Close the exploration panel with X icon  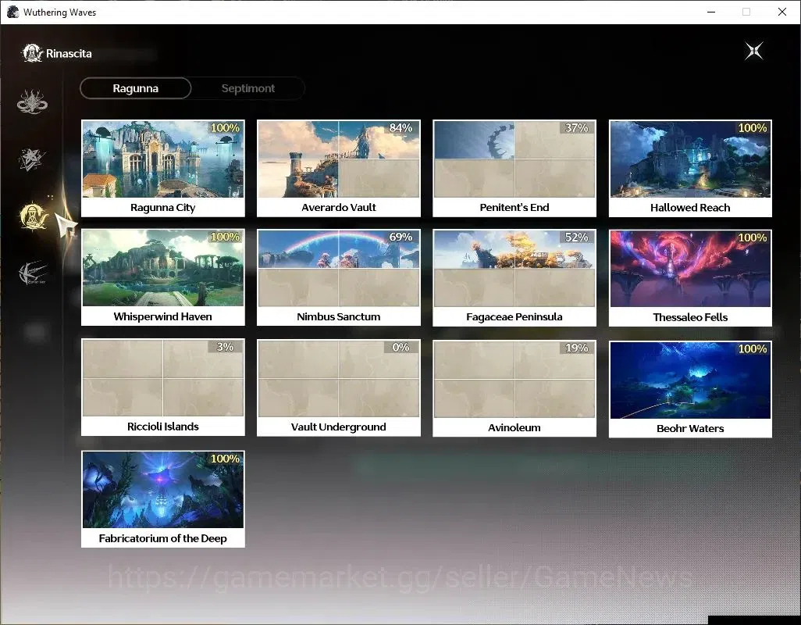point(754,51)
